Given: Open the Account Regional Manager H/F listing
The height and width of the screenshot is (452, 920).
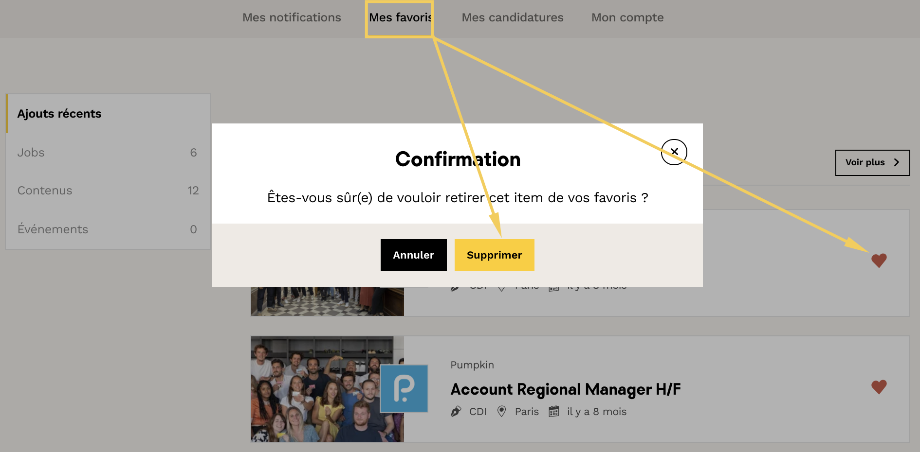Looking at the screenshot, I should pyautogui.click(x=565, y=389).
